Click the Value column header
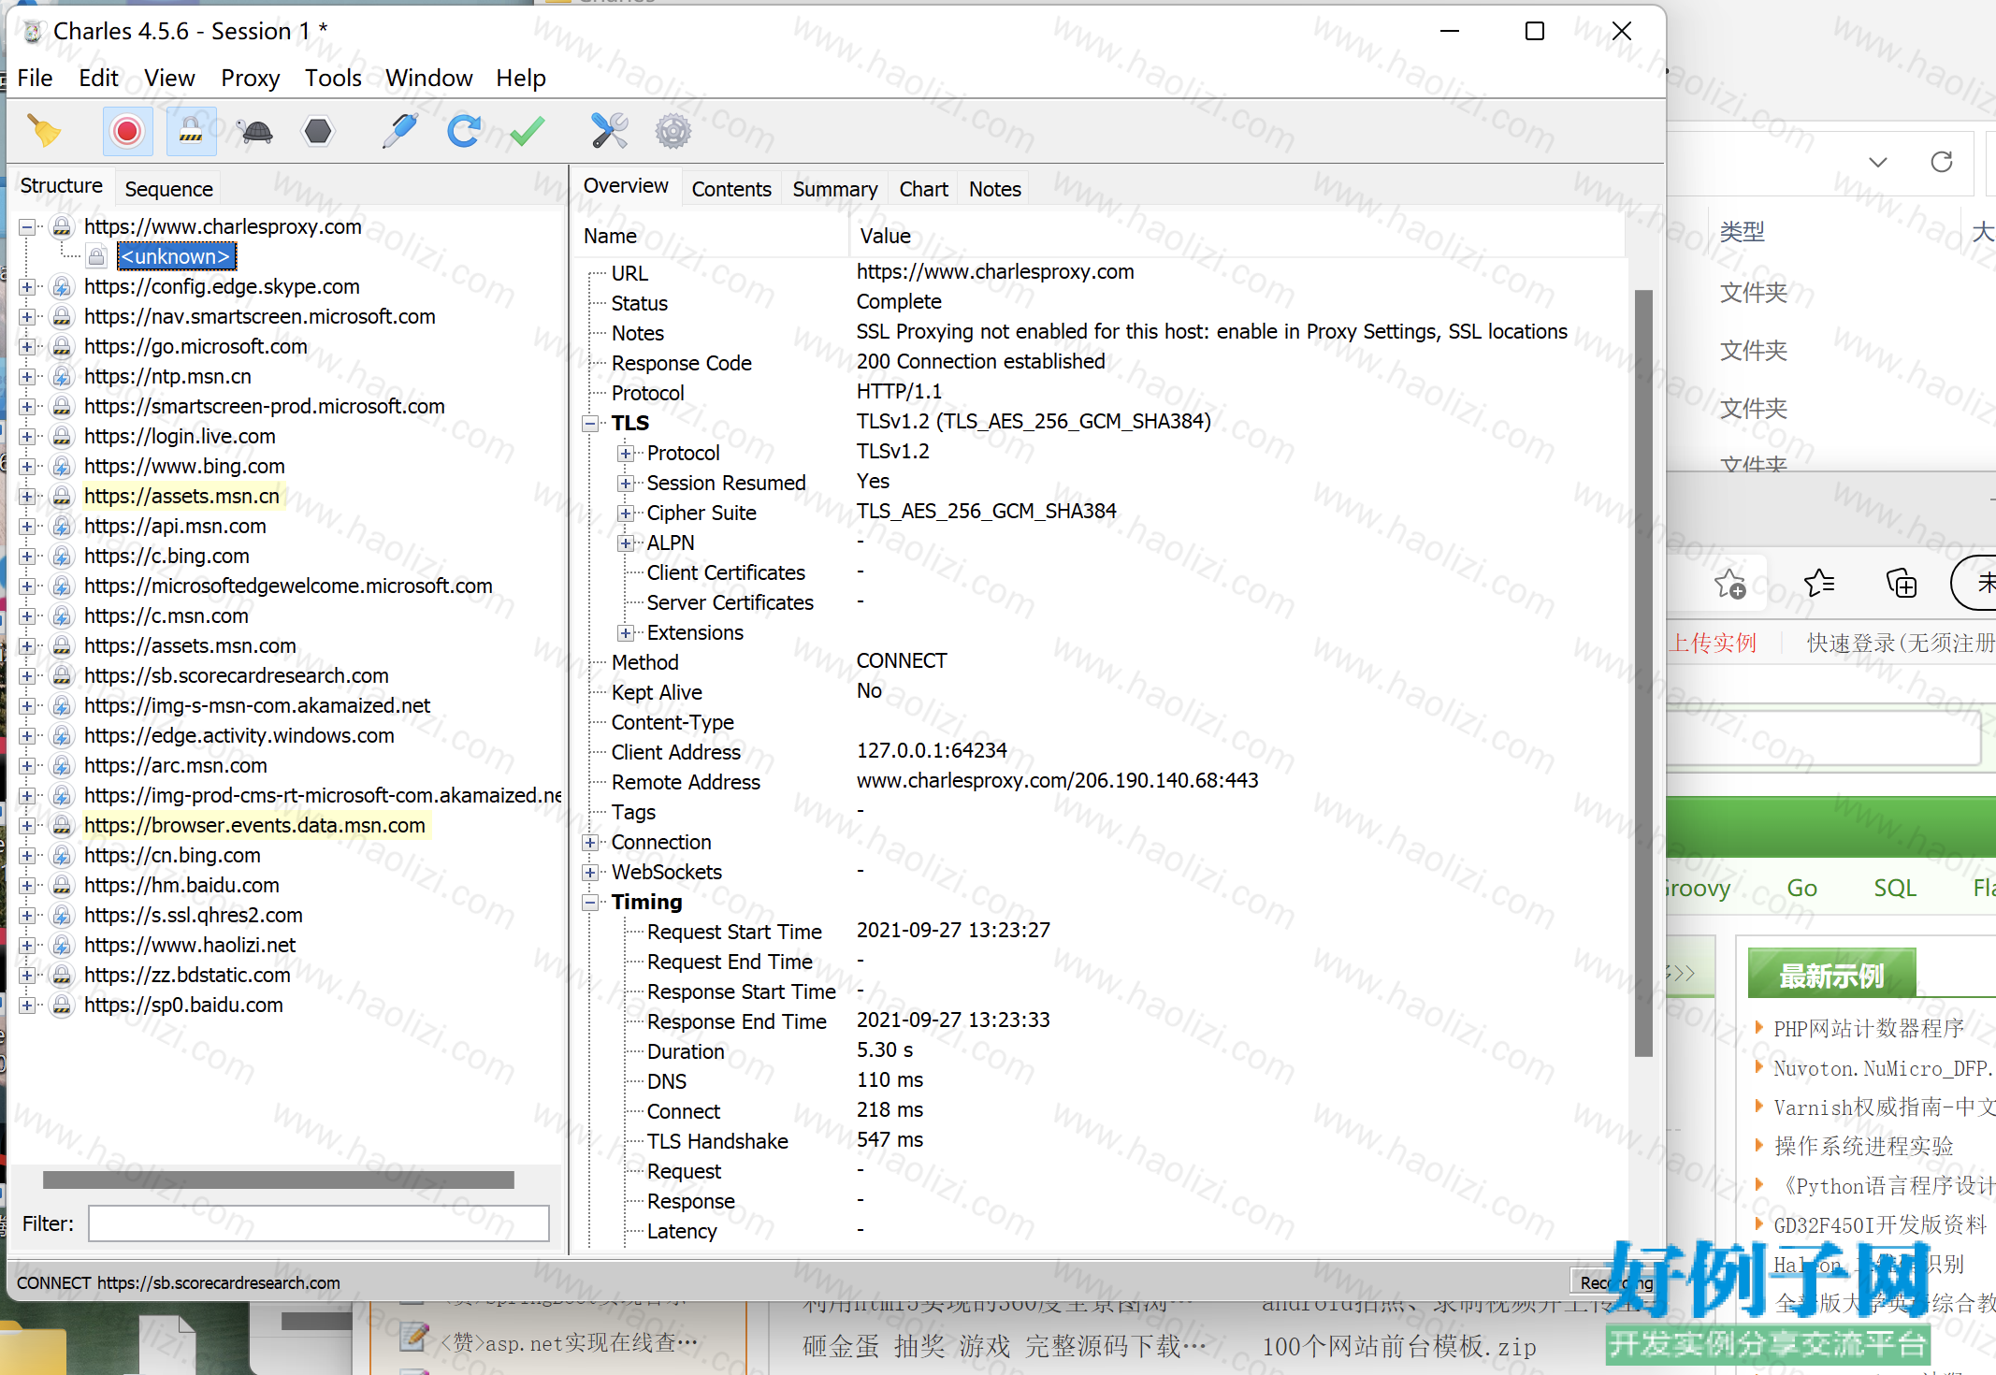Screen dimensions: 1996x1375 [x=1237, y=236]
